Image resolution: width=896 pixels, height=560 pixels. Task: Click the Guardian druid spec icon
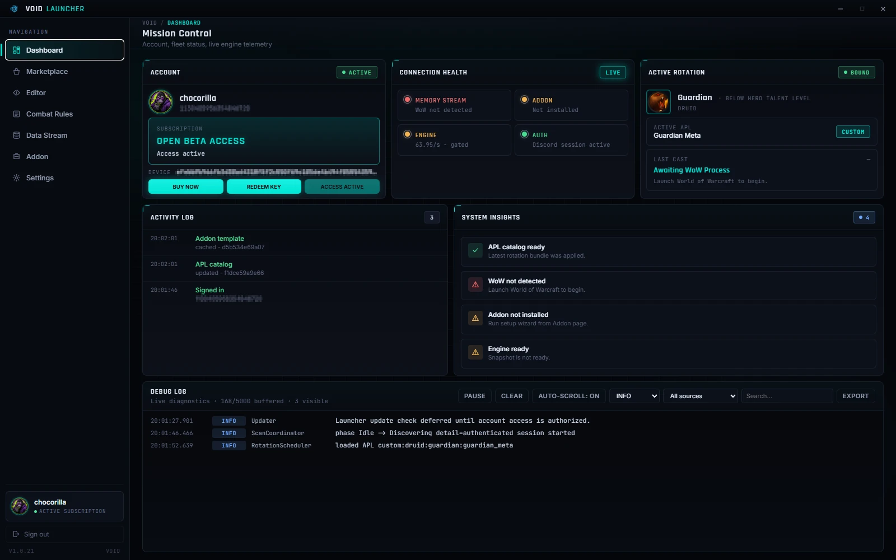pyautogui.click(x=659, y=102)
